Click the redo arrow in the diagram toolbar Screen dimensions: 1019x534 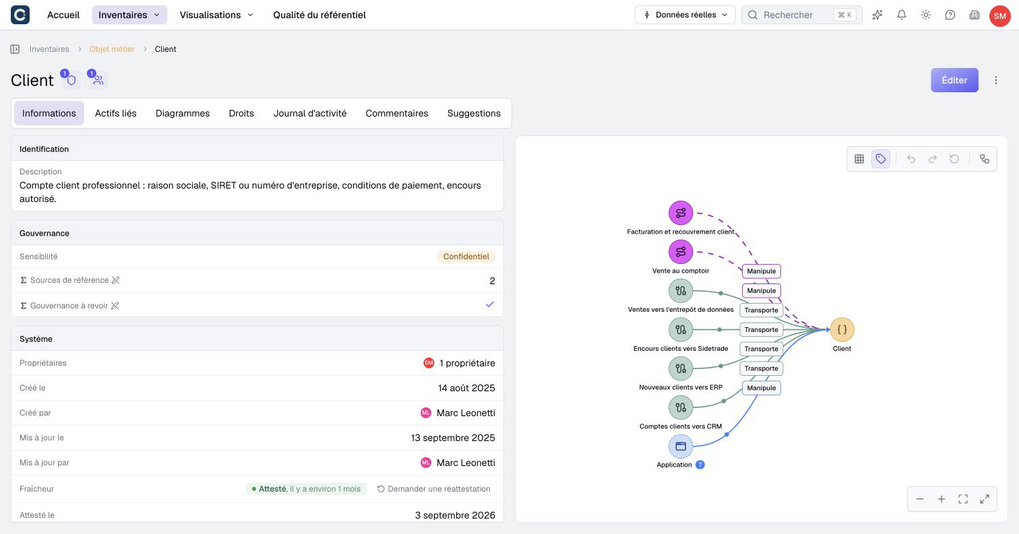point(933,159)
